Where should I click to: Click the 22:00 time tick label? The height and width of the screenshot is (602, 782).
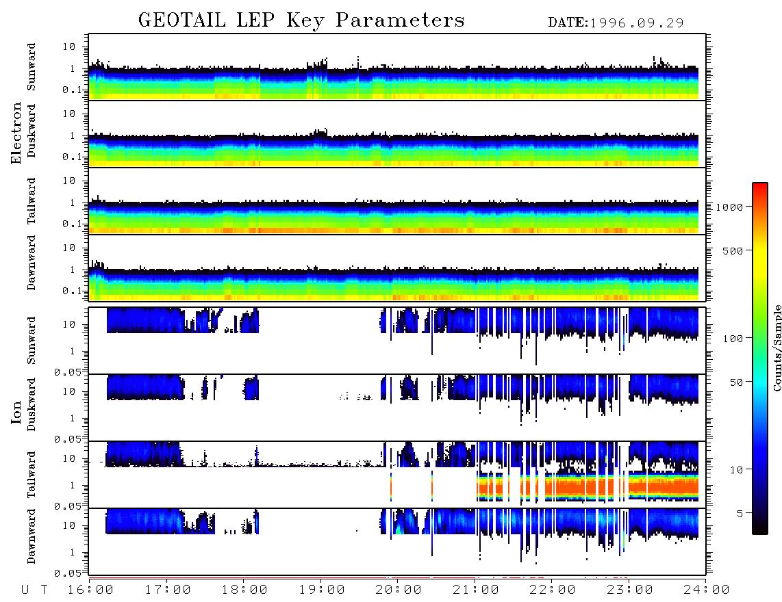pyautogui.click(x=553, y=590)
